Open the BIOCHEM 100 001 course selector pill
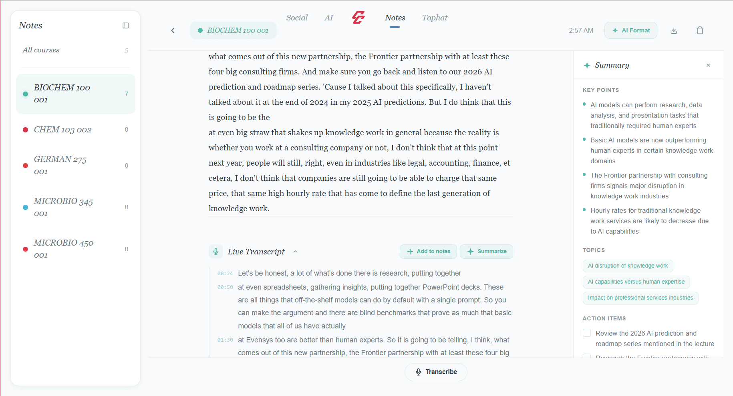The width and height of the screenshot is (733, 396). [x=233, y=30]
